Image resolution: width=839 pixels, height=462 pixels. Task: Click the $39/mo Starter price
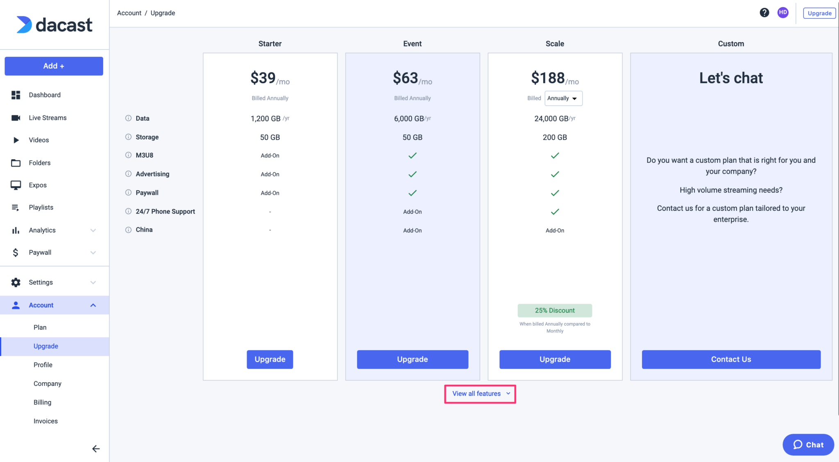click(x=270, y=78)
